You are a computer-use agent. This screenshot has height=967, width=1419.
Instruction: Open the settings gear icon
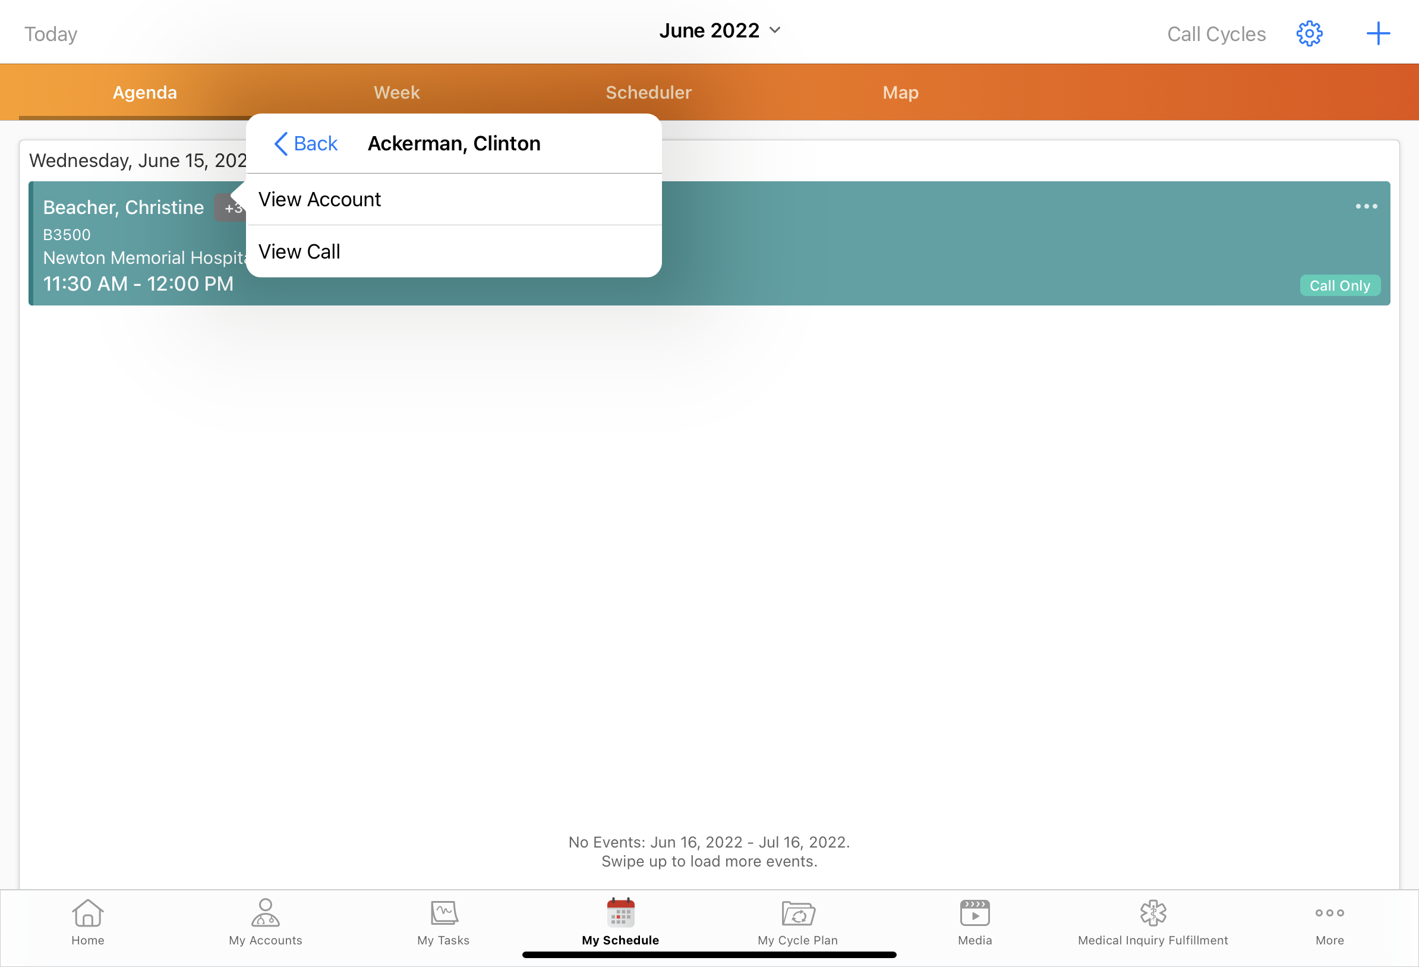1309,34
